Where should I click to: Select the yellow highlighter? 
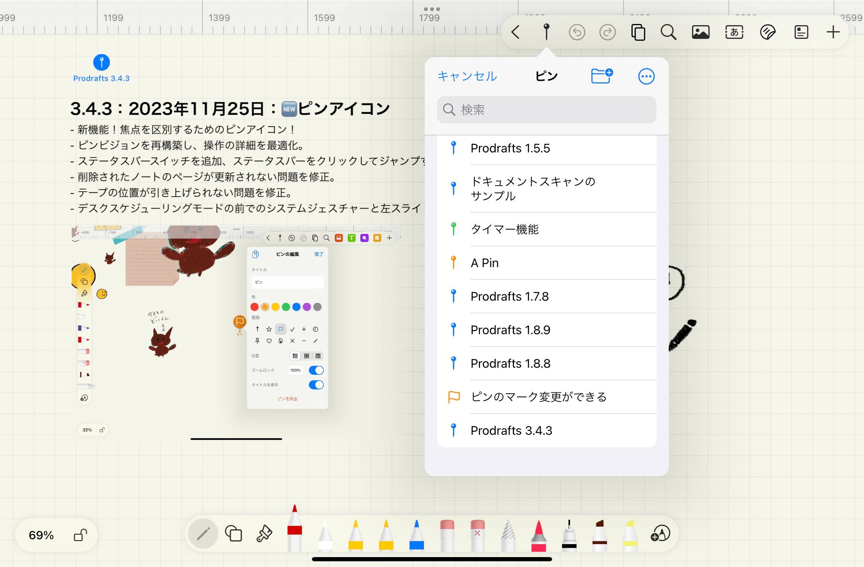pos(630,535)
